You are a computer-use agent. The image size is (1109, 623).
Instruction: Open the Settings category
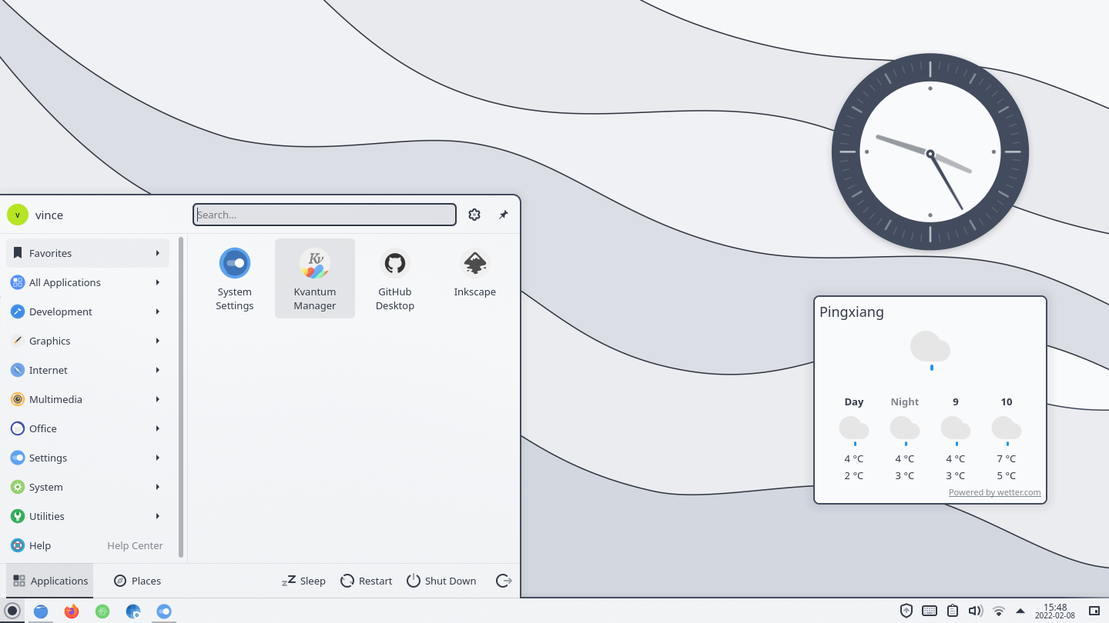tap(88, 458)
